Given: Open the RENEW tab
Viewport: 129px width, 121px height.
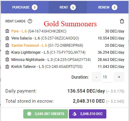Looking at the screenshot, I should pyautogui.click(x=108, y=7).
